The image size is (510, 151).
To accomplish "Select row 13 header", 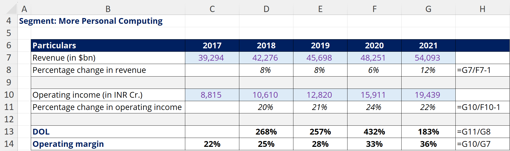I will (9, 132).
